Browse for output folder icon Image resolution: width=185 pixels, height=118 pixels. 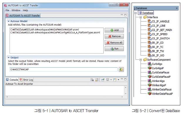121,70
